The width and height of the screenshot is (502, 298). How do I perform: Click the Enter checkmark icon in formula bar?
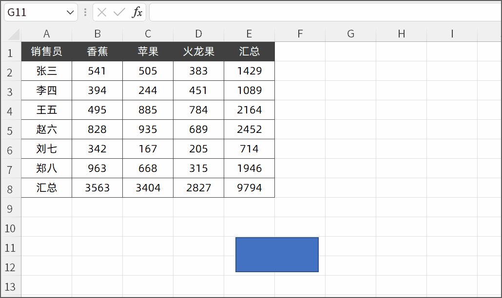tap(119, 13)
